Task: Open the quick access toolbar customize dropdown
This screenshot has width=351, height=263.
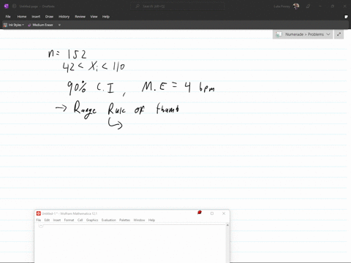Action: pyautogui.click(x=59, y=25)
